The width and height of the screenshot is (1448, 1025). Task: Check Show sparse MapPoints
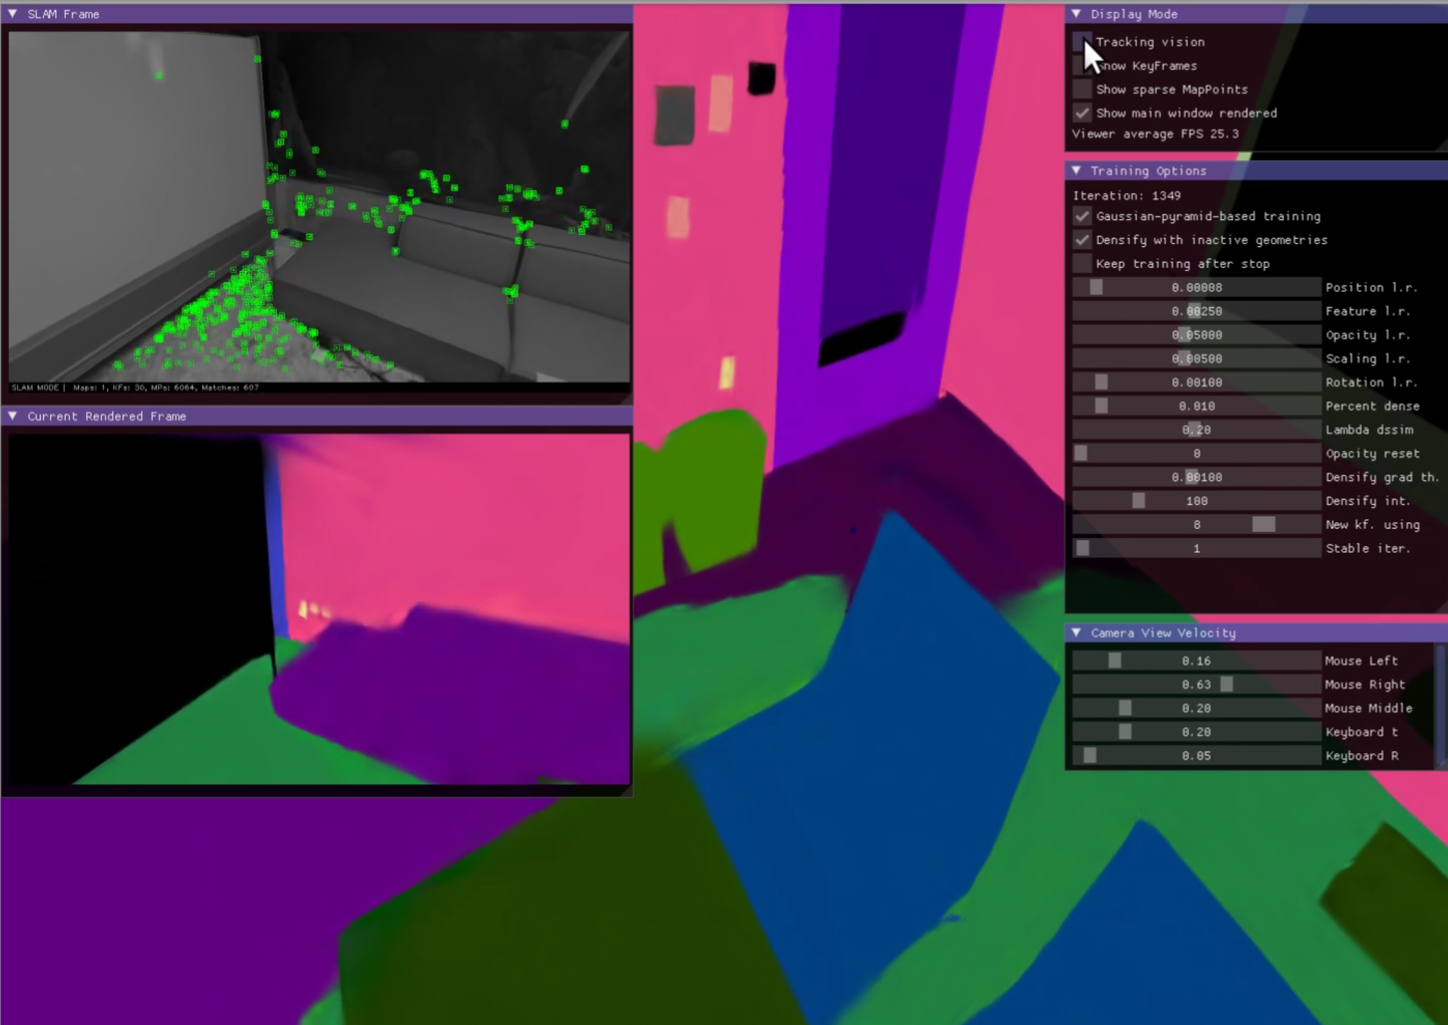tap(1082, 89)
